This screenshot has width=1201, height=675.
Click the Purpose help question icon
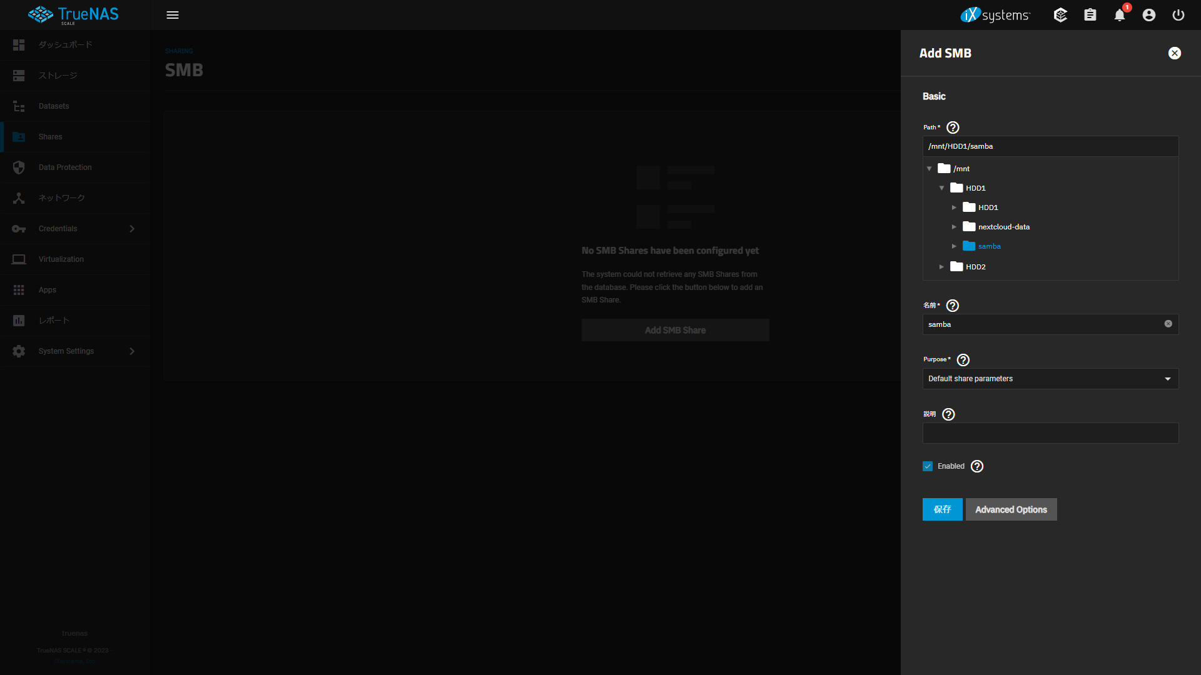[x=963, y=360]
